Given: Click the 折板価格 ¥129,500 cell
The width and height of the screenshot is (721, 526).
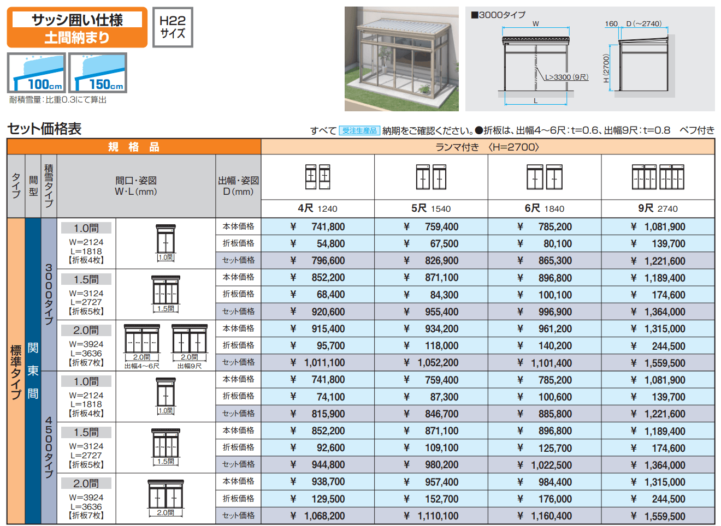Looking at the screenshot, I should pyautogui.click(x=317, y=499).
